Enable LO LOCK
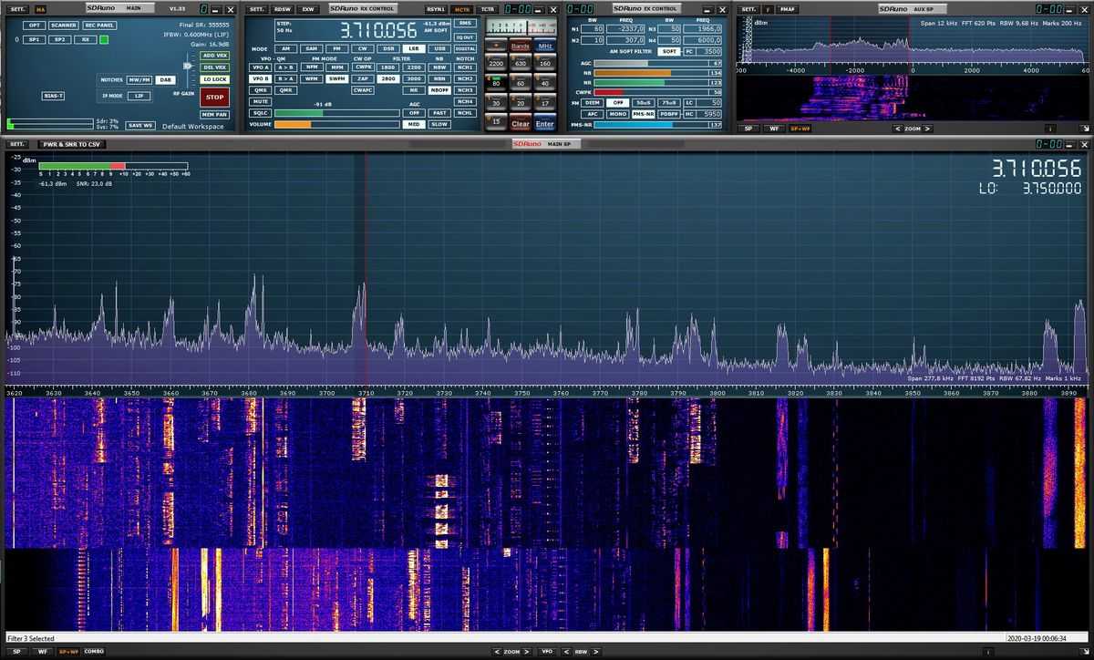Viewport: 1094px width, 660px height. coord(215,79)
